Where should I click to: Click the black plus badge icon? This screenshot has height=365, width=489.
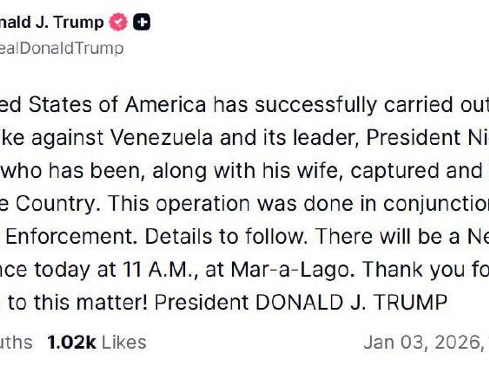142,22
